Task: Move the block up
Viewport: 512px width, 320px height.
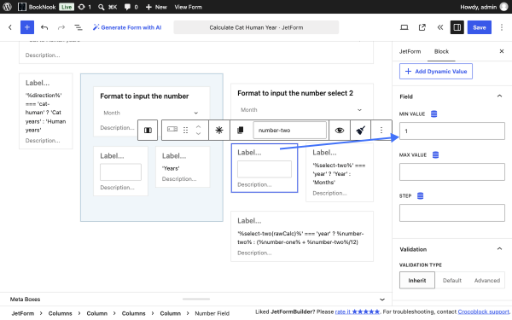Action: tap(198, 126)
